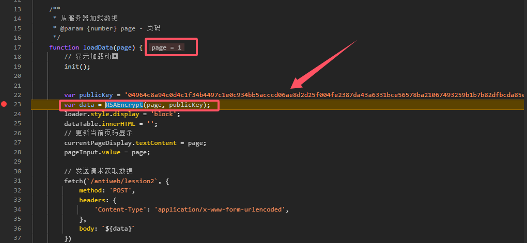The image size is (527, 243).
Task: Click the 'application/x-www-form-urlencoded' value
Action: [221, 209]
